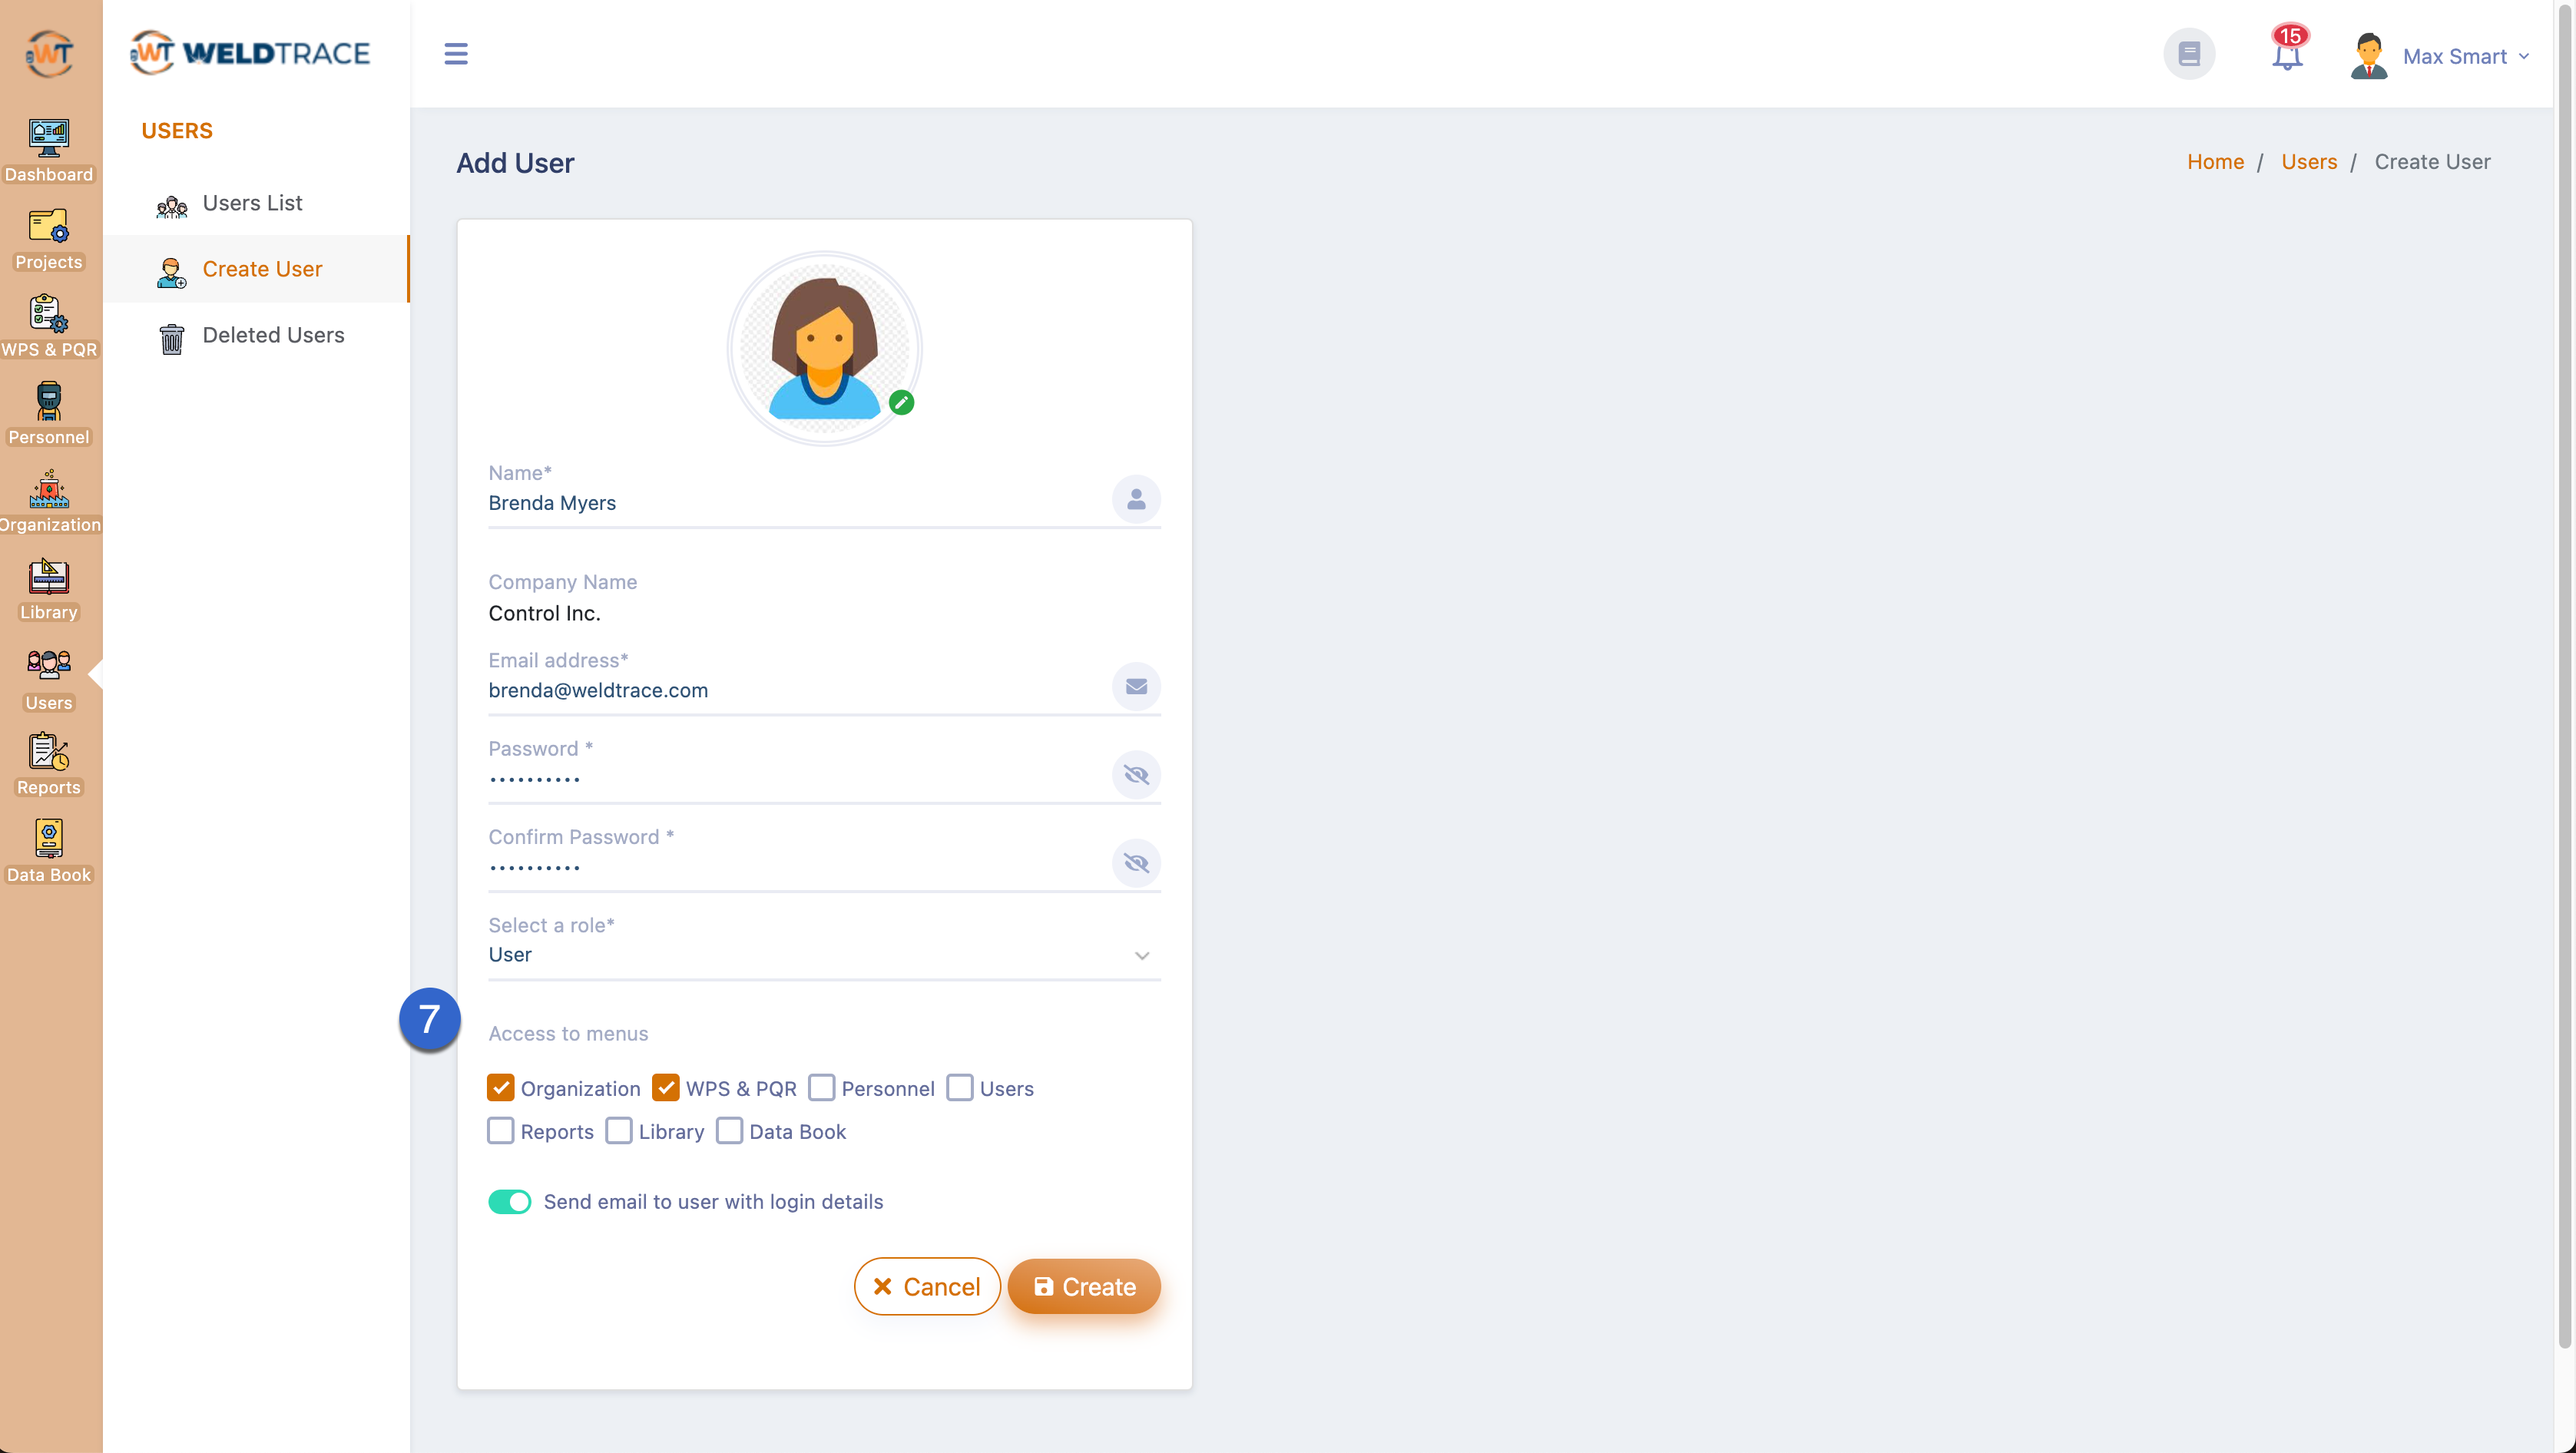The width and height of the screenshot is (2576, 1453).
Task: Click the USERS section heading
Action: coord(177,131)
